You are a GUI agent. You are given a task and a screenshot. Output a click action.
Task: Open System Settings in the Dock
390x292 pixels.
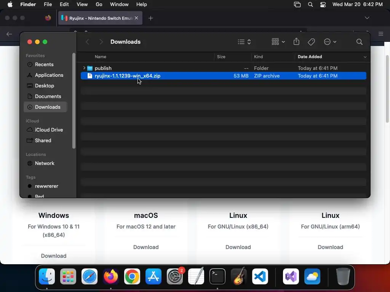tap(175, 276)
